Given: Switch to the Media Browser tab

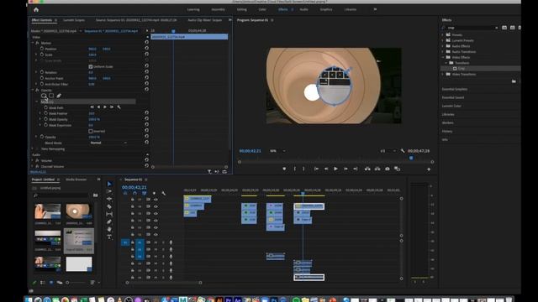Looking at the screenshot, I should [x=76, y=180].
